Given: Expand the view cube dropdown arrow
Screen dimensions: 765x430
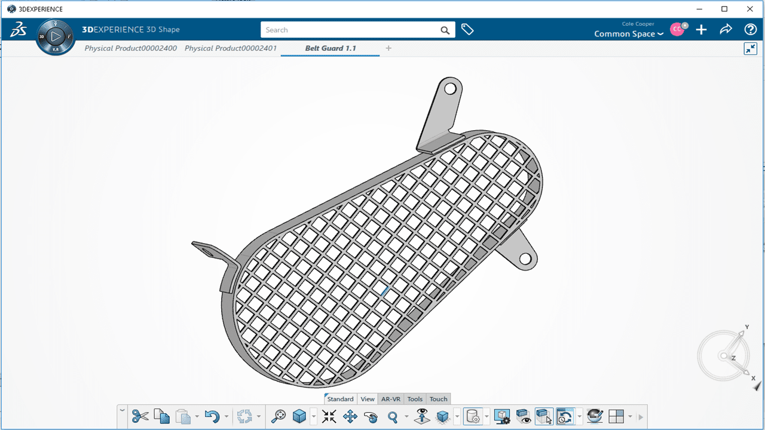Looking at the screenshot, I should coord(313,416).
